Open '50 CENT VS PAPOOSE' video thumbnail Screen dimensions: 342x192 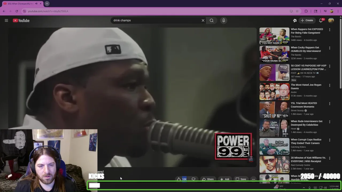274,73
